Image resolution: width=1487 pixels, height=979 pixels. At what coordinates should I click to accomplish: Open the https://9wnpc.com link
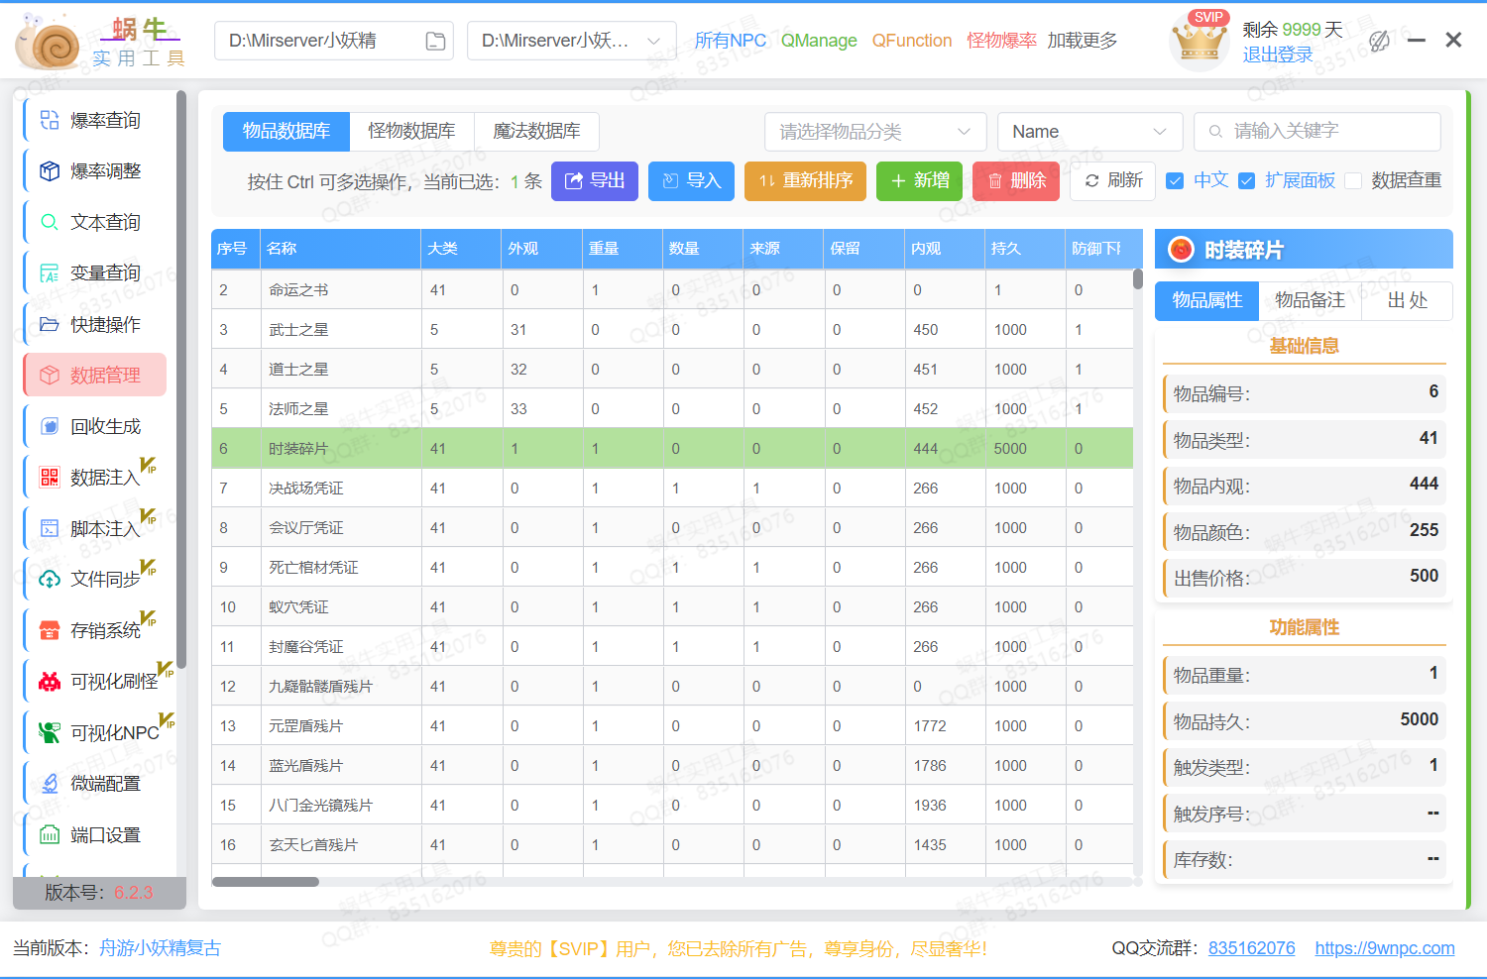(1384, 948)
